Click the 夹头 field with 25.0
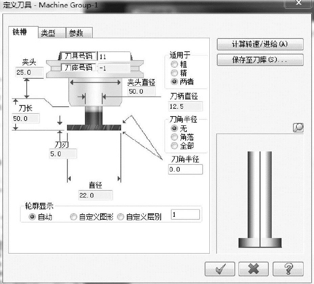This screenshot has height=284, width=314. [x=29, y=72]
